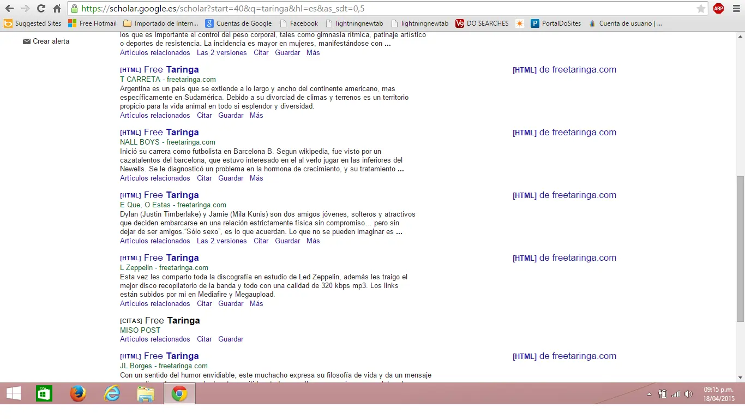
Task: Show hidden system tray icons
Action: 649,394
